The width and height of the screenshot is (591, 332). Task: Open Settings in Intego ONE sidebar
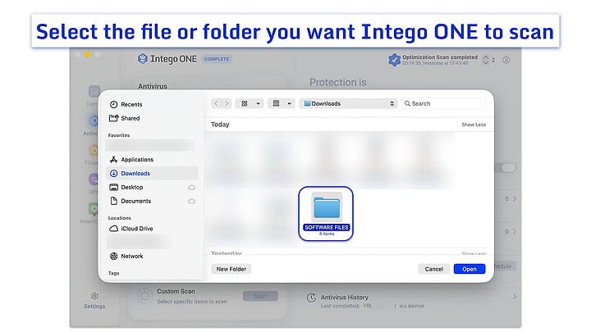click(94, 301)
